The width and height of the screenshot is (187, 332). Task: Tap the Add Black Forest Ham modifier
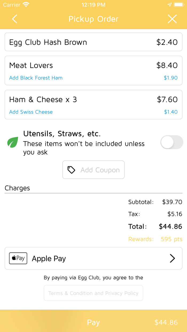pyautogui.click(x=36, y=78)
